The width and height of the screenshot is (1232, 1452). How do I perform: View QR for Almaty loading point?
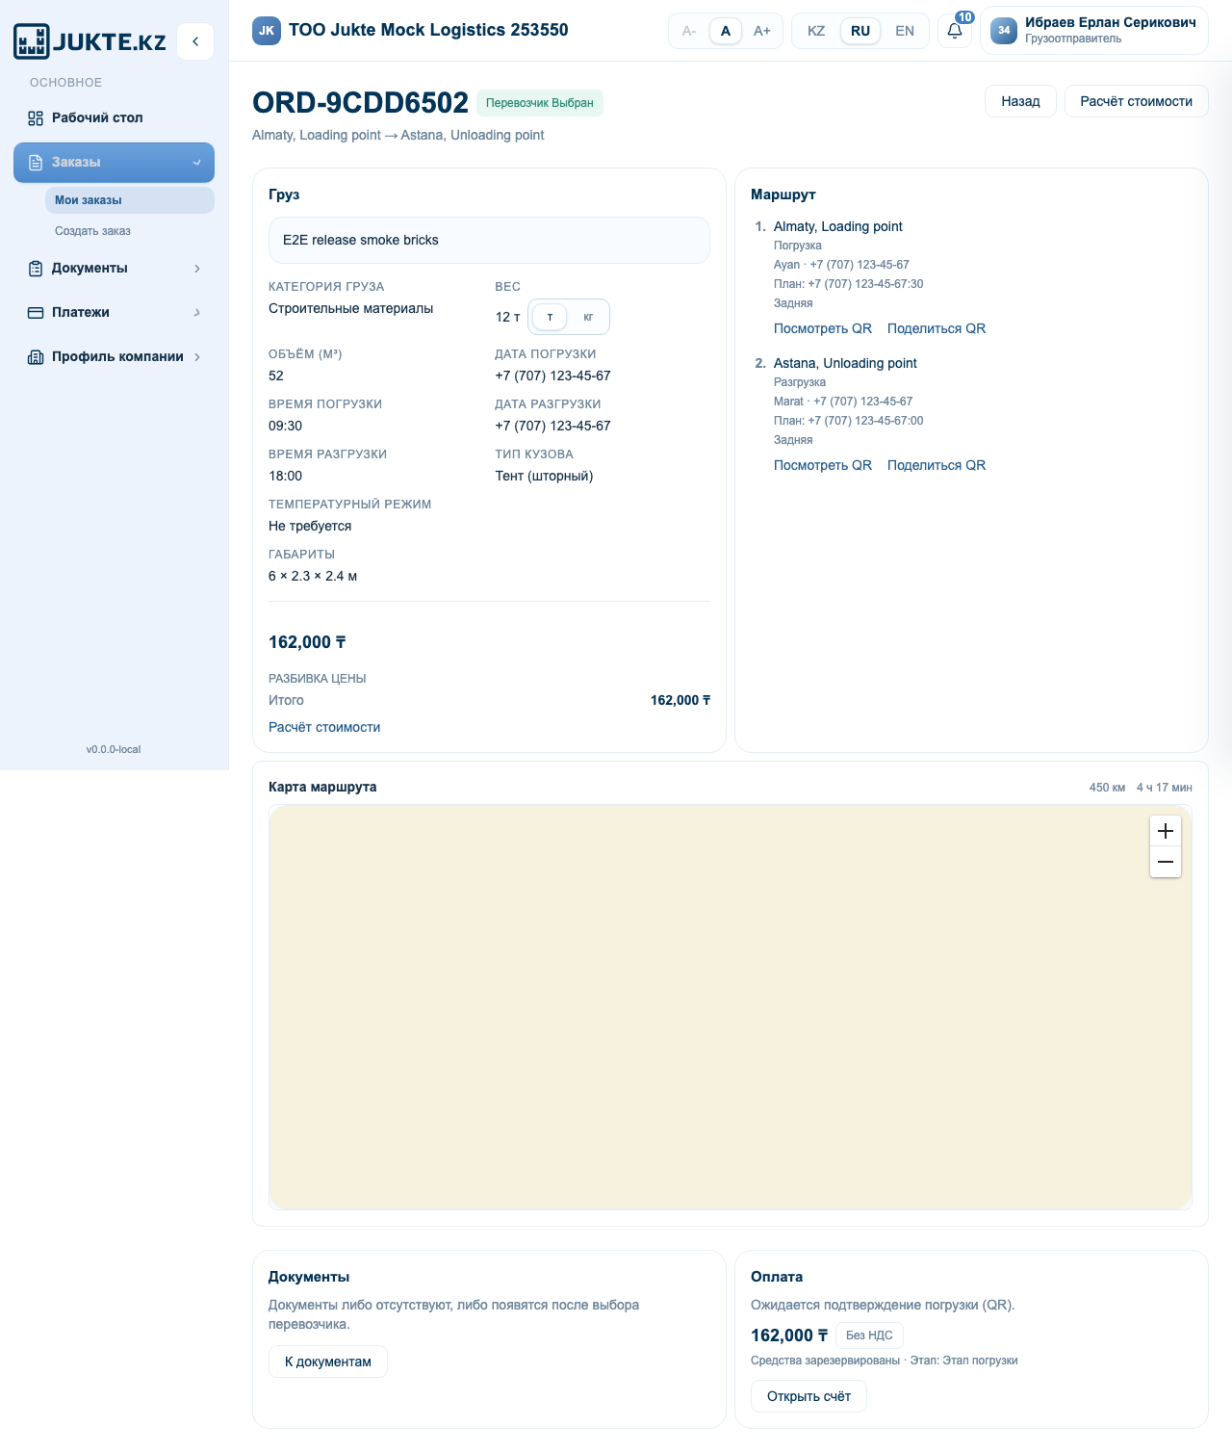pos(823,328)
